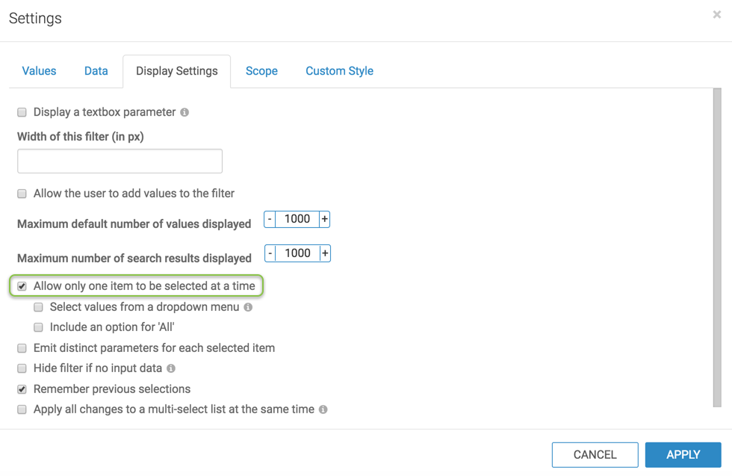Uncheck Allow only one item selected
The width and height of the screenshot is (732, 476).
coord(22,286)
